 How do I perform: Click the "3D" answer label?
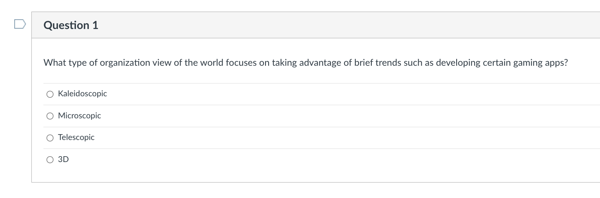pyautogui.click(x=63, y=159)
